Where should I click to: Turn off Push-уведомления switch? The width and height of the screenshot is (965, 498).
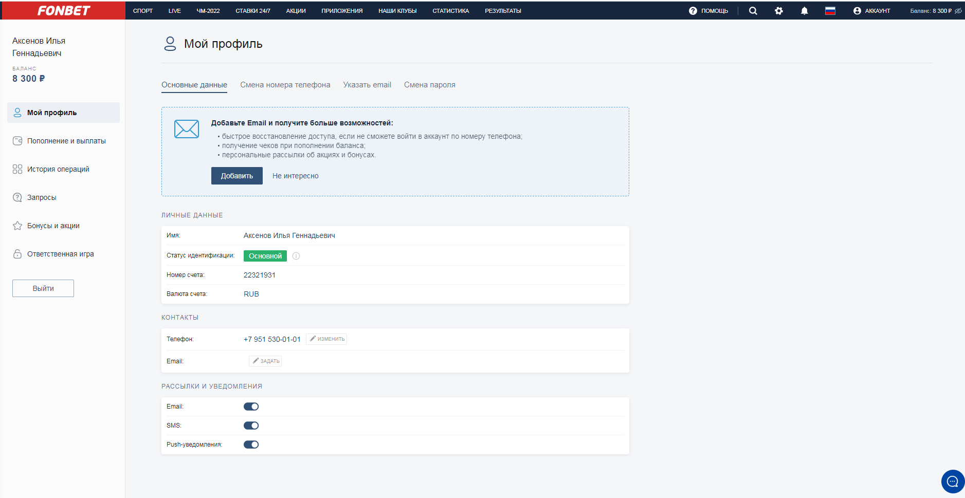[x=251, y=445]
